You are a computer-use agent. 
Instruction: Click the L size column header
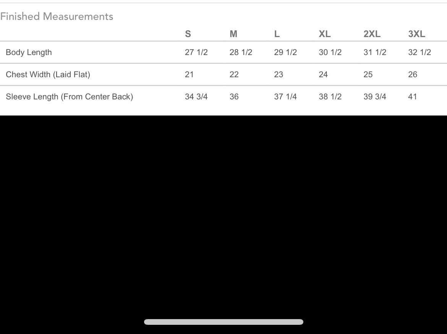[277, 34]
